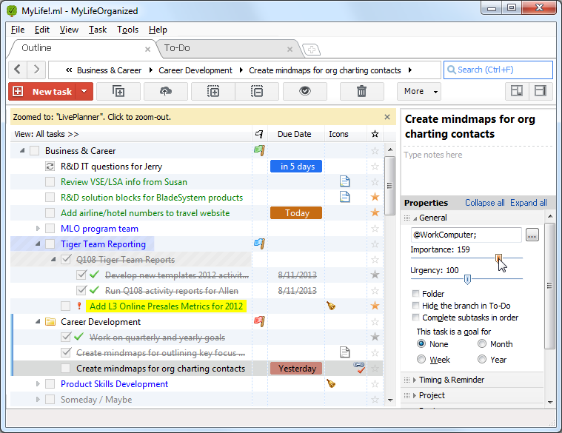Select the Week goal radio button
This screenshot has width=562, height=433.
click(x=421, y=359)
